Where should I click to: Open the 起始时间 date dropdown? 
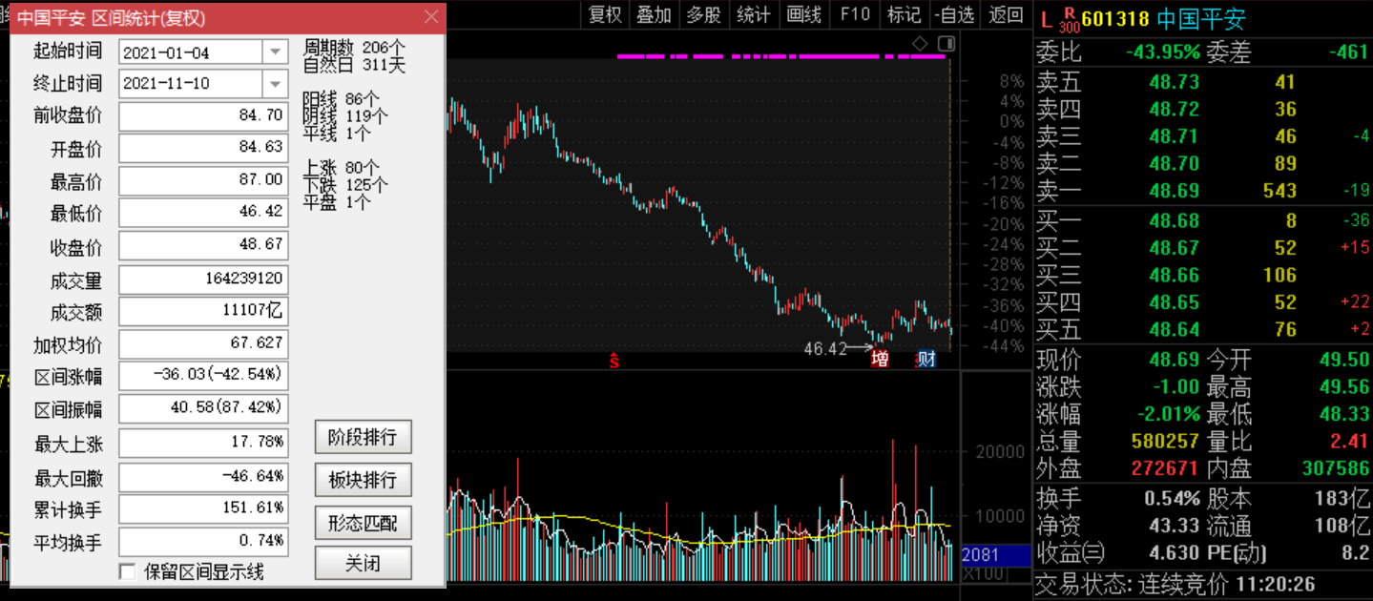point(275,52)
